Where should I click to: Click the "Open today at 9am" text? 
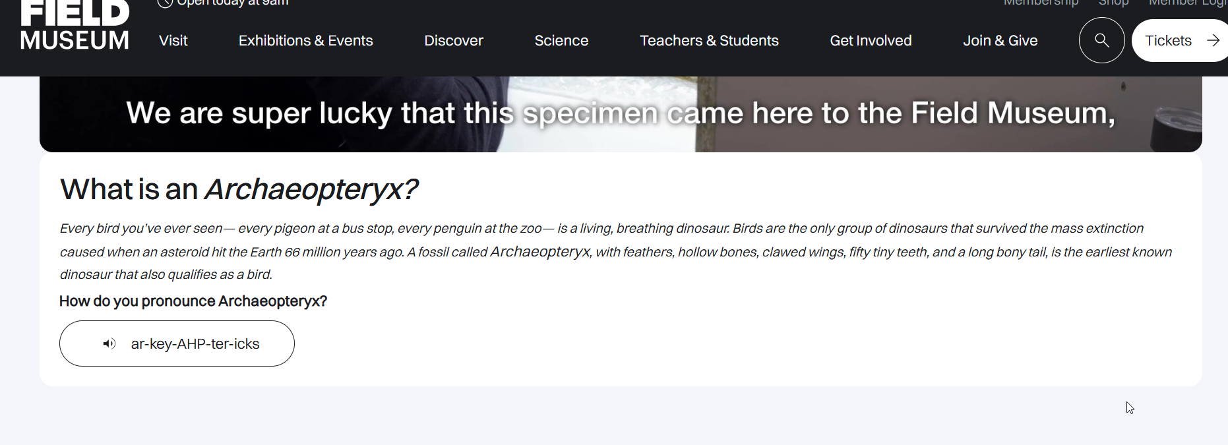pyautogui.click(x=233, y=3)
